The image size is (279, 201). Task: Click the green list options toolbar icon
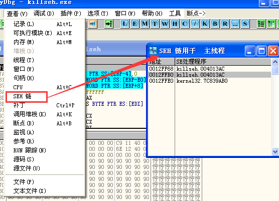click(x=261, y=24)
